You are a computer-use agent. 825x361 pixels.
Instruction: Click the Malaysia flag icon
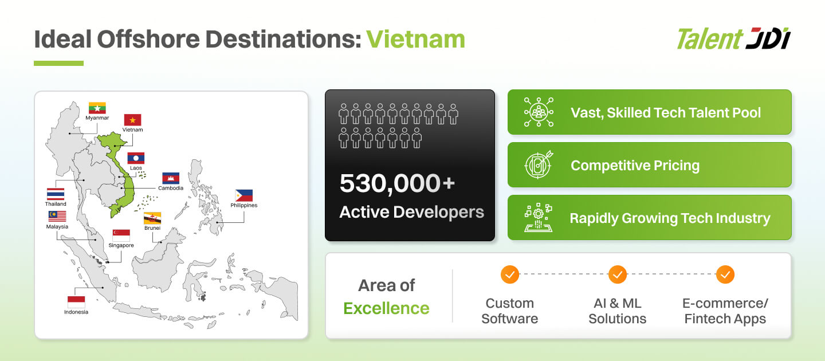click(x=57, y=216)
